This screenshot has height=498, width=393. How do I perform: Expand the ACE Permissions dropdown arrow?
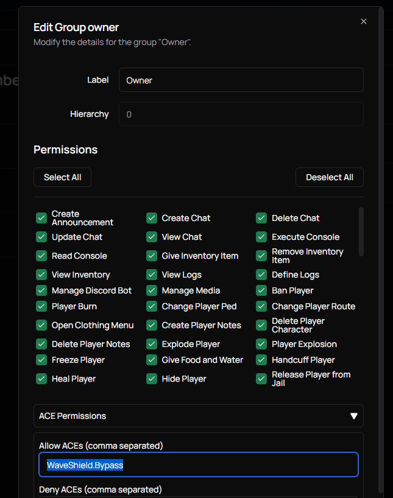(353, 416)
